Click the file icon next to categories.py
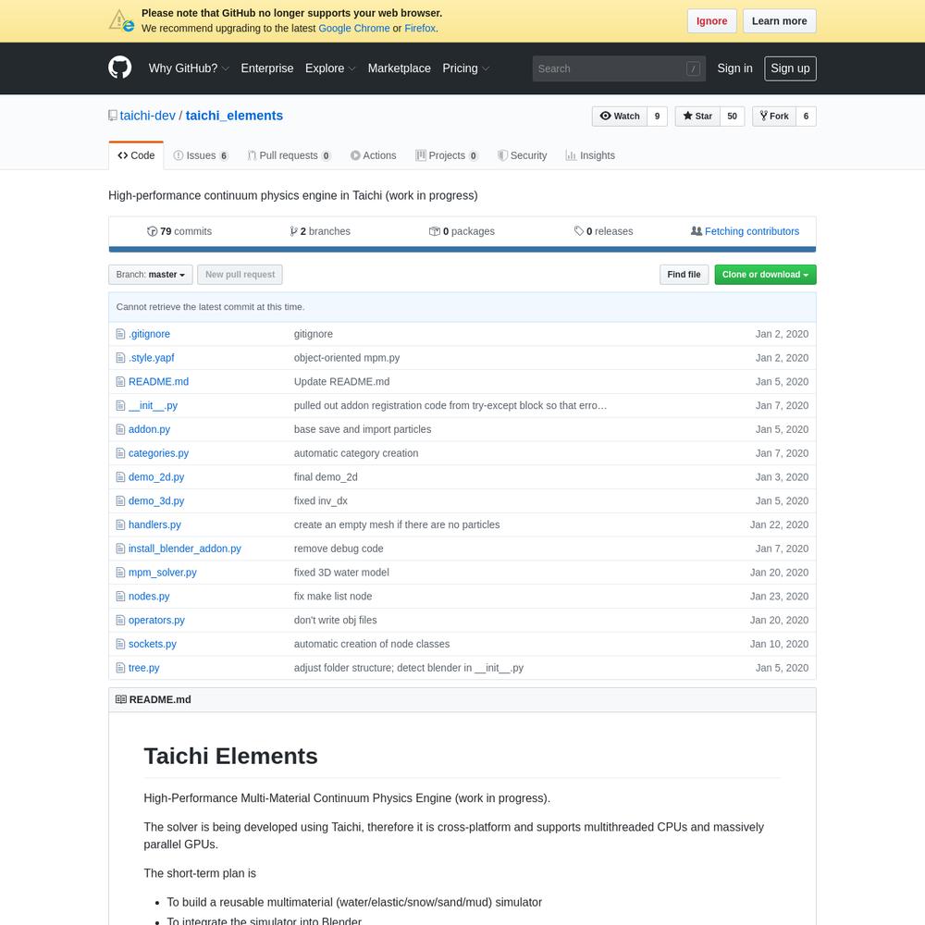925x925 pixels. click(x=120, y=453)
